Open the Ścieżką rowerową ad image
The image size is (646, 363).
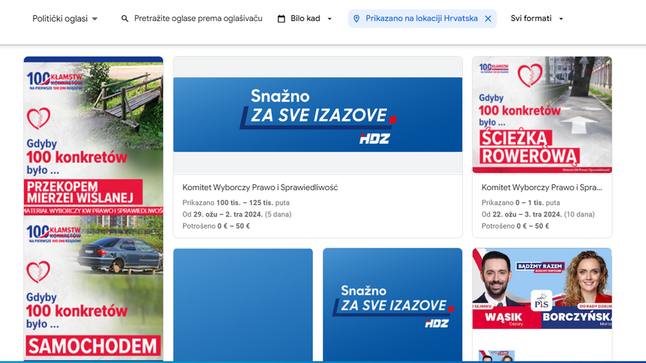pos(542,115)
